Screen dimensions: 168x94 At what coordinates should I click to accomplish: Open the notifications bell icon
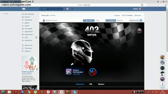[x=67, y=9]
